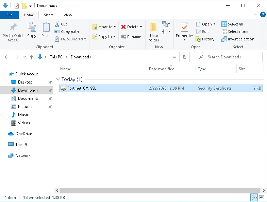This screenshot has width=267, height=202.
Task: Open the Help question mark icon
Action: [x=263, y=15]
